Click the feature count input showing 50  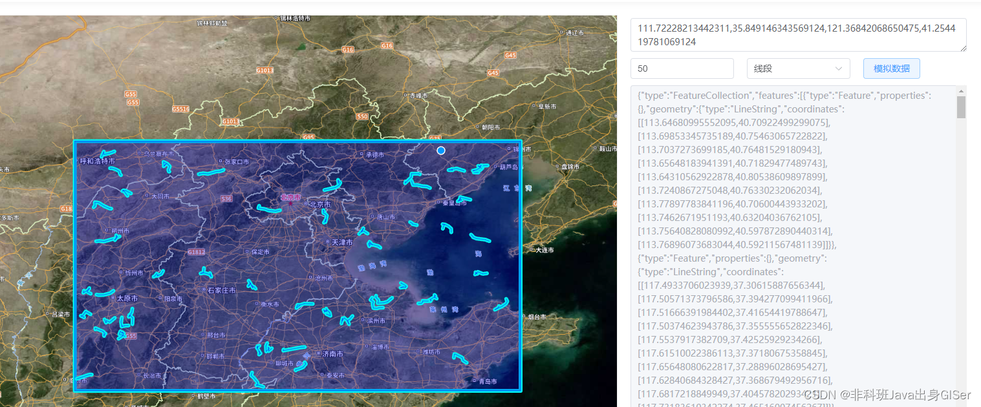click(682, 68)
